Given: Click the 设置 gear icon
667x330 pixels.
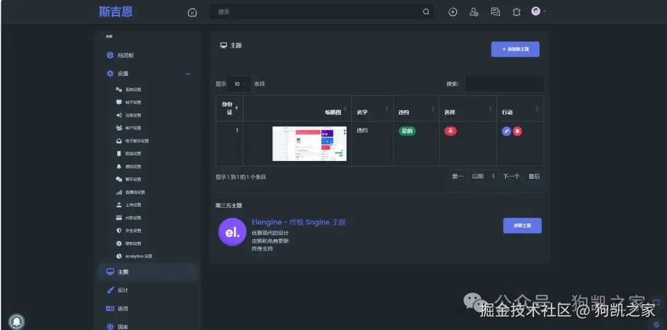Looking at the screenshot, I should pyautogui.click(x=110, y=73).
